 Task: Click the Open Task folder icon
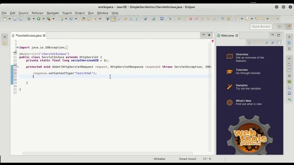(89, 19)
